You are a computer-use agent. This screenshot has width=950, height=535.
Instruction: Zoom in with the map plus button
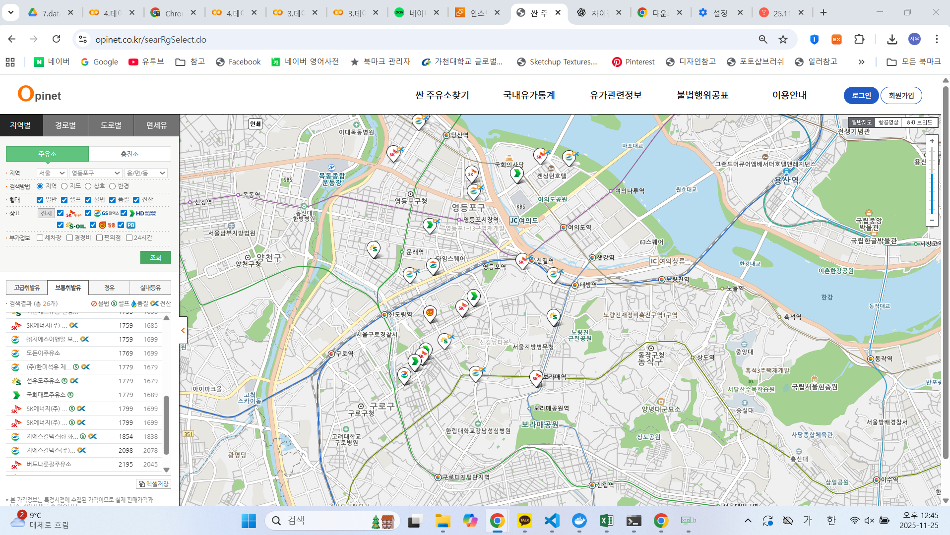tap(932, 141)
